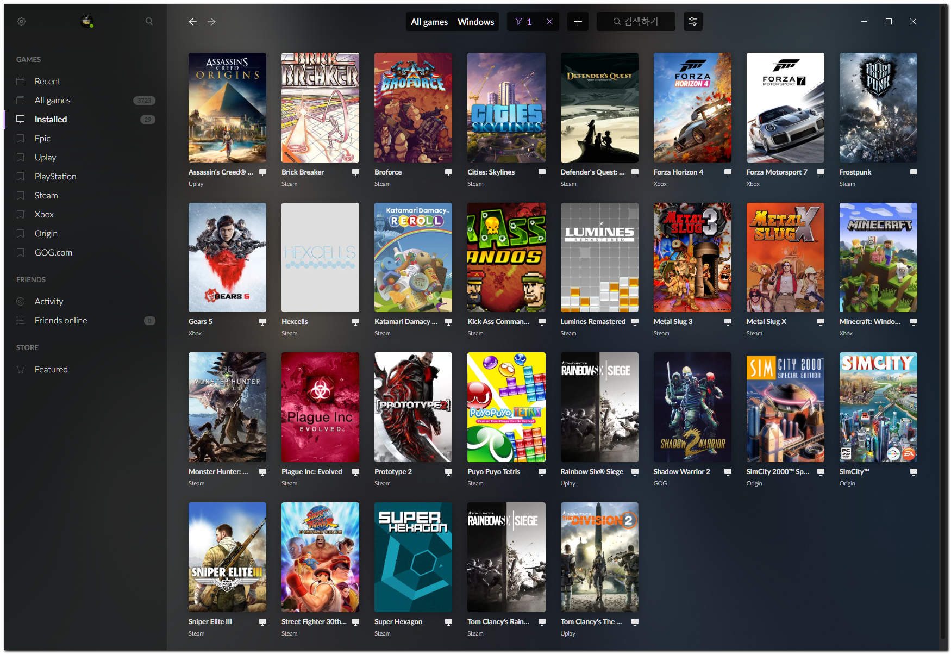The height and width of the screenshot is (654, 951).
Task: Open the Assassin's Creed Origins cover
Action: [x=227, y=108]
